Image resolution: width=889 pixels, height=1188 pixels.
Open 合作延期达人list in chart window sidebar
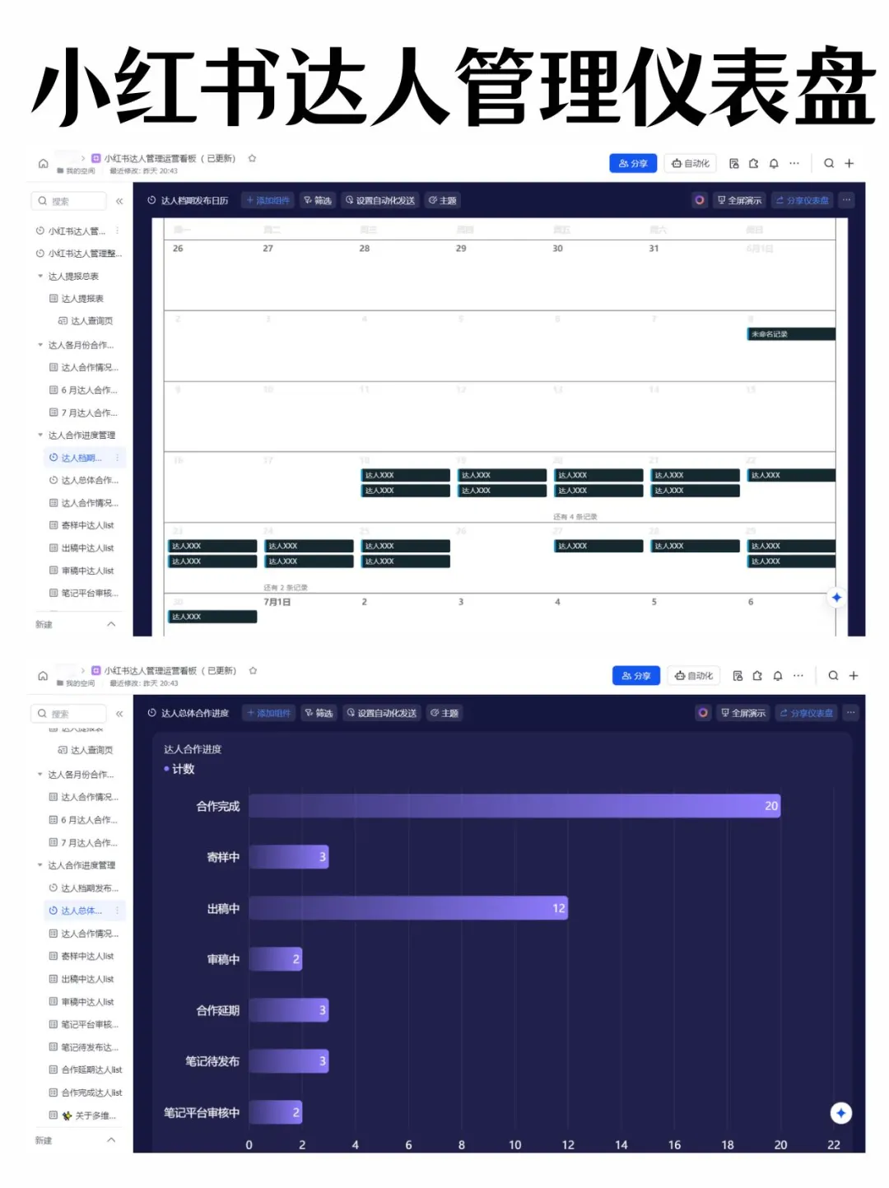86,1070
